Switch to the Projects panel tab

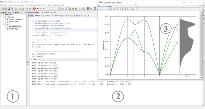[x=3, y=12]
